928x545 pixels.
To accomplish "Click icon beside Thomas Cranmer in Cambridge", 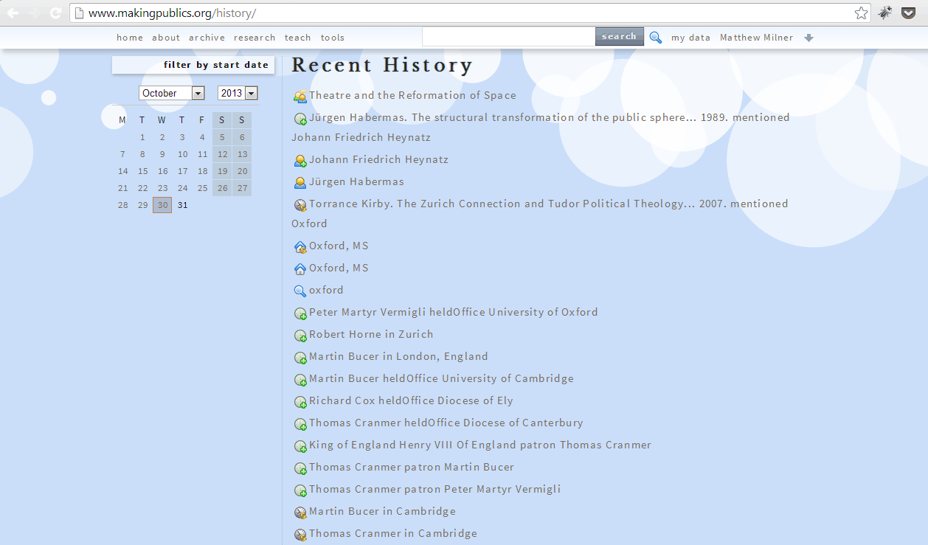I will pos(300,535).
